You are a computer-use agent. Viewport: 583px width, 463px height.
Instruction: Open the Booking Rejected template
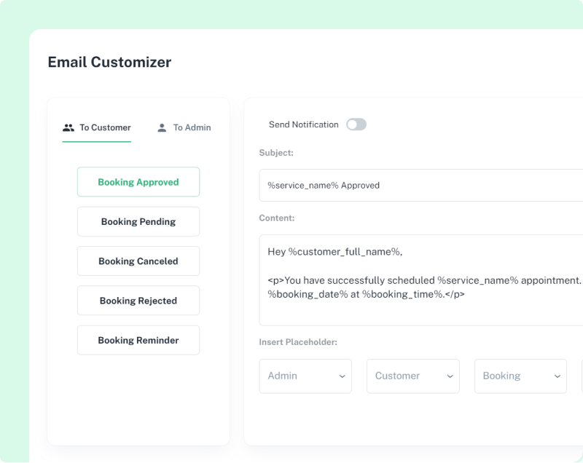(x=138, y=301)
